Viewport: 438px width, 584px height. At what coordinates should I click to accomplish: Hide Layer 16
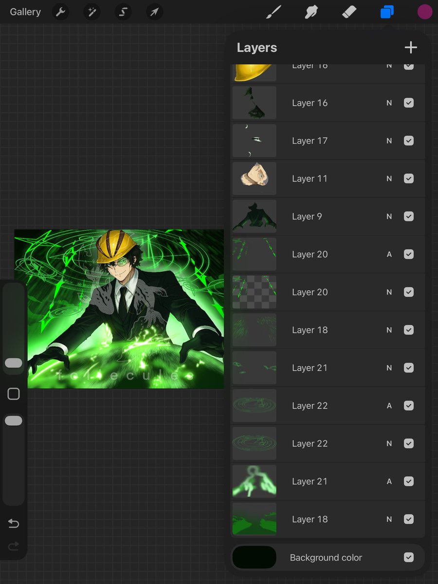point(409,103)
